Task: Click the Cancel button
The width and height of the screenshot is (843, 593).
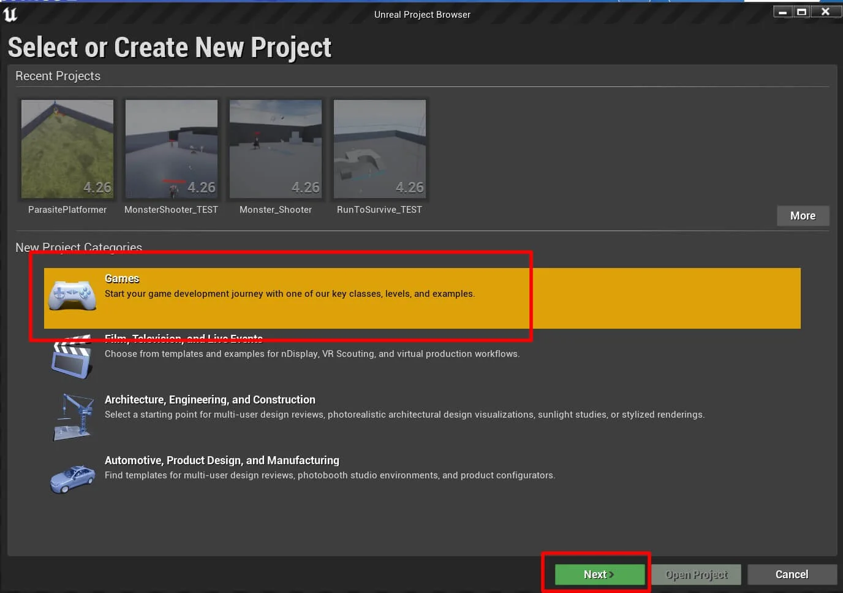Action: tap(792, 575)
